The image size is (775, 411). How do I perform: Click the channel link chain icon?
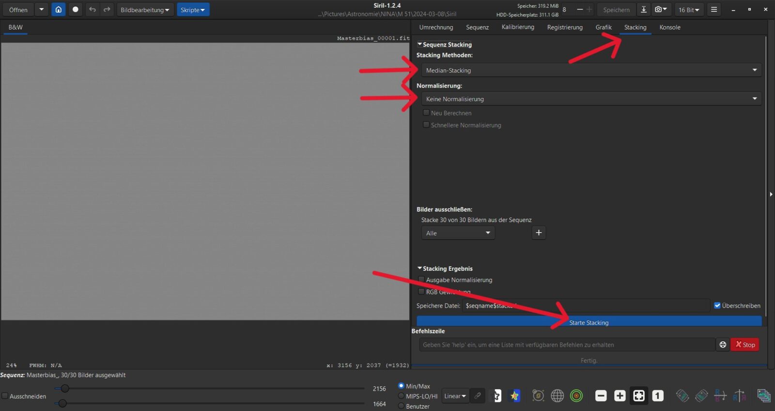[x=477, y=396]
